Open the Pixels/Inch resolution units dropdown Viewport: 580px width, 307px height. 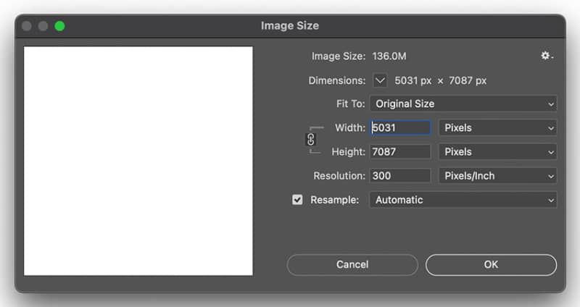pyautogui.click(x=497, y=176)
